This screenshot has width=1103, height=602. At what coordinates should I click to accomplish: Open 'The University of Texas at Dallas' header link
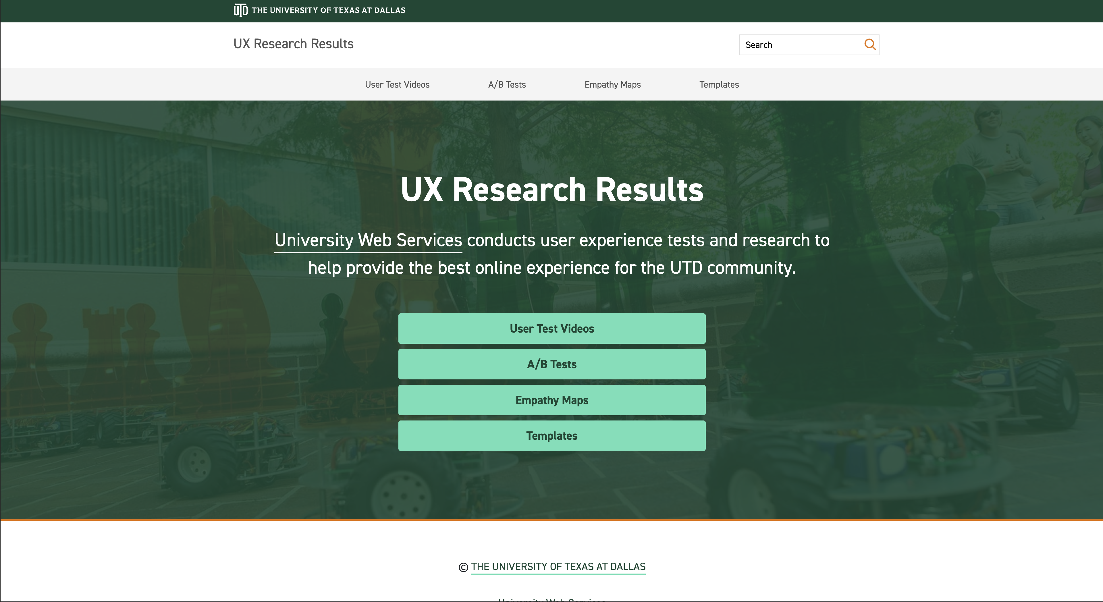click(x=328, y=10)
